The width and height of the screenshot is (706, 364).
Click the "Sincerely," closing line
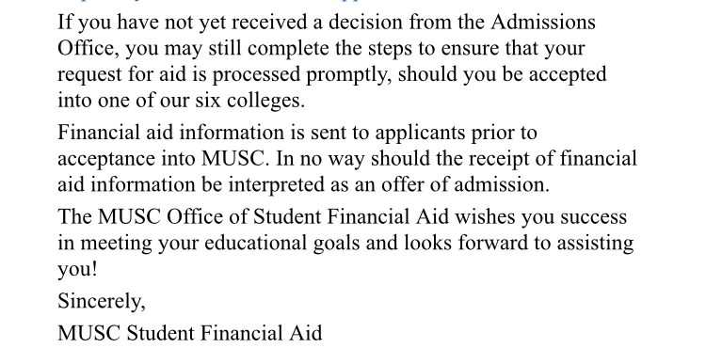coord(102,301)
